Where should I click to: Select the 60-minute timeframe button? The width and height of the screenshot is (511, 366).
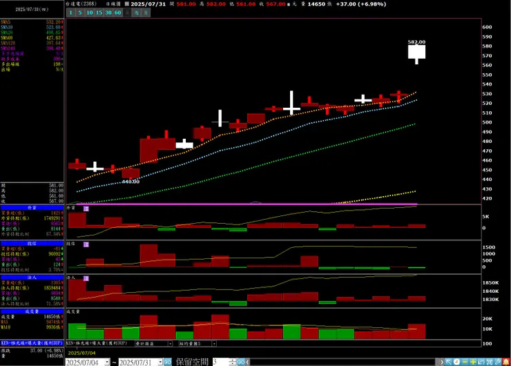point(117,12)
